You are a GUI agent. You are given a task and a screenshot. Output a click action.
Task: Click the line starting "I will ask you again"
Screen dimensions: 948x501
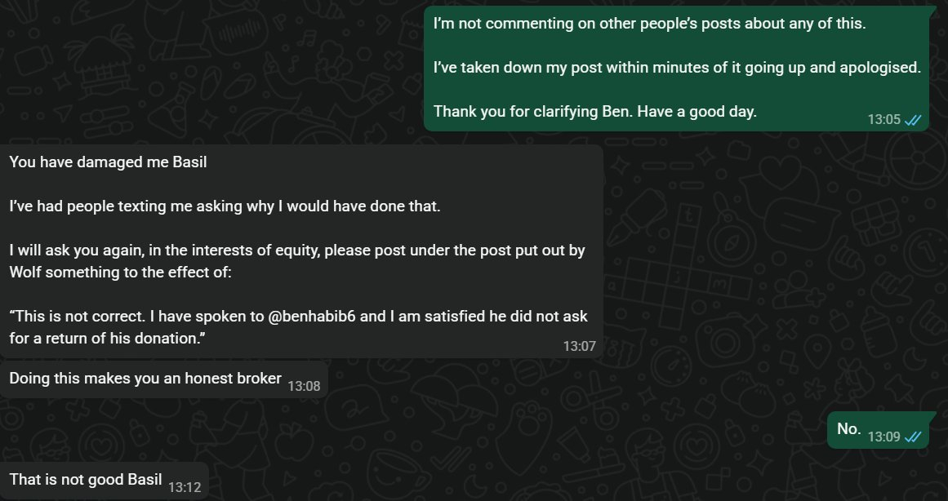tap(297, 250)
